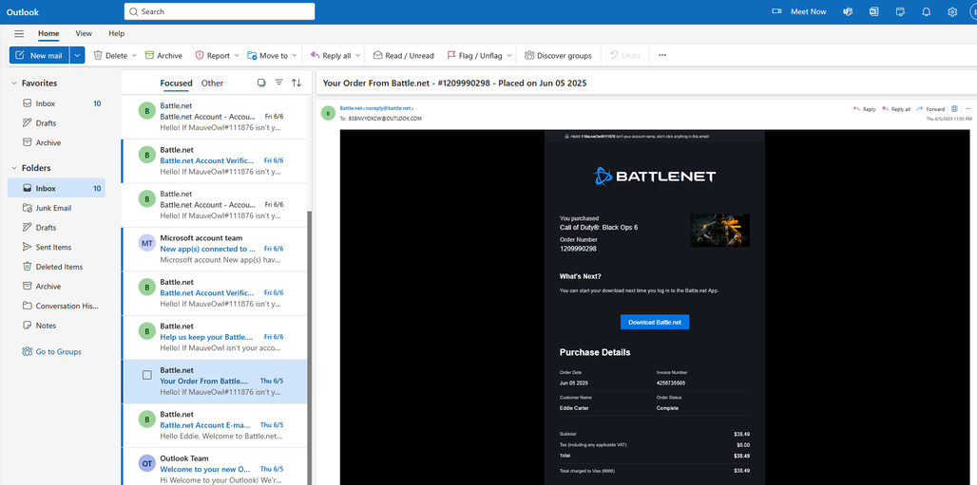Image resolution: width=977 pixels, height=485 pixels.
Task: Select the Other inbox tab
Action: coord(213,83)
